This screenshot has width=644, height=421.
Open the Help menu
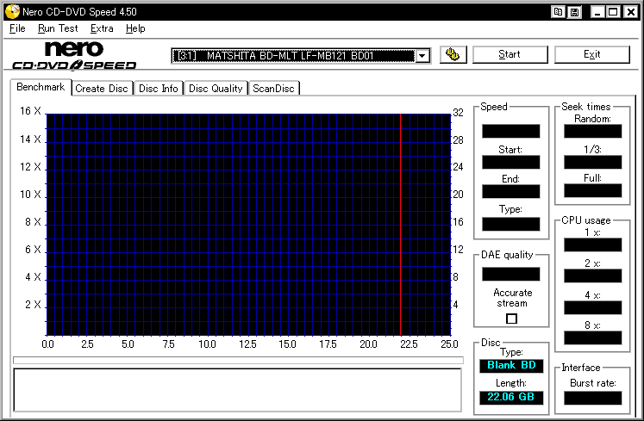[135, 28]
